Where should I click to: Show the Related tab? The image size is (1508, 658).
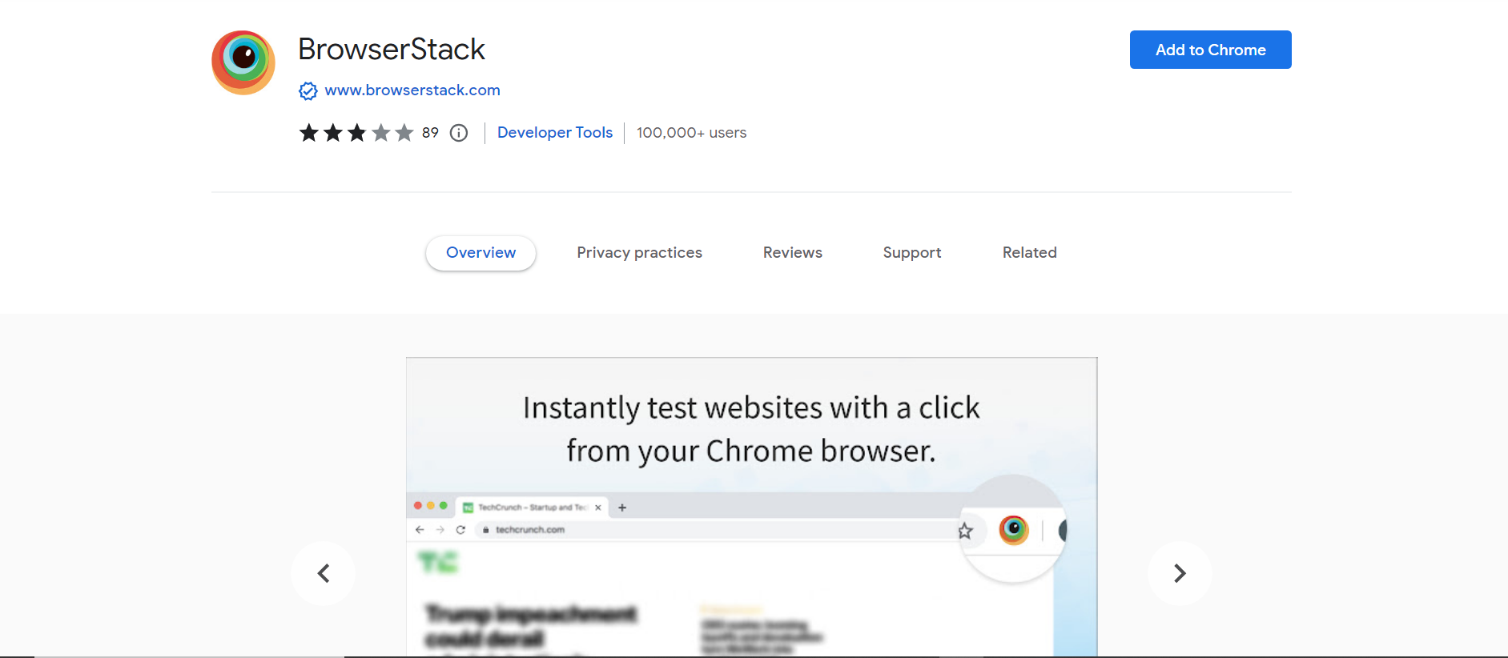[1029, 253]
